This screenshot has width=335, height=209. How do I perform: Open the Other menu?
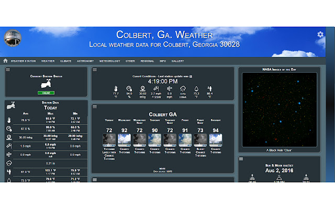[130, 61]
